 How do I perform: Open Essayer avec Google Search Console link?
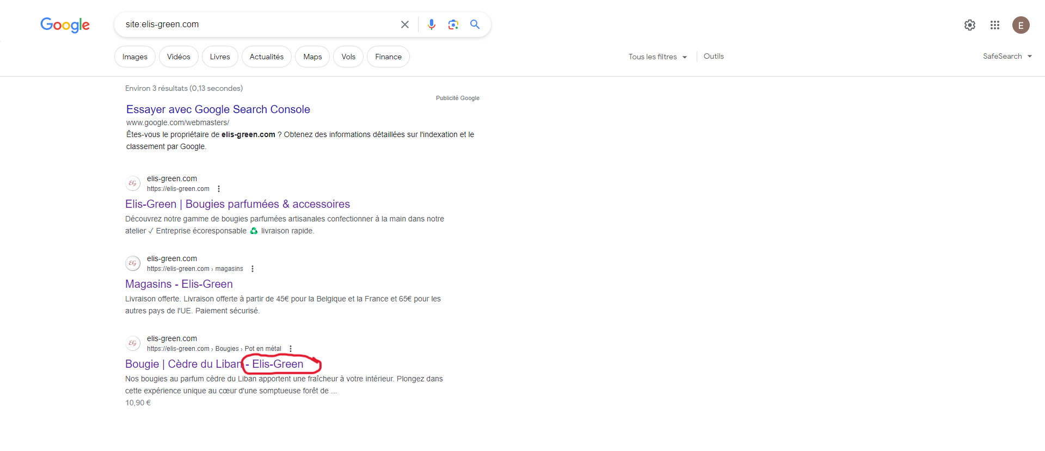218,109
